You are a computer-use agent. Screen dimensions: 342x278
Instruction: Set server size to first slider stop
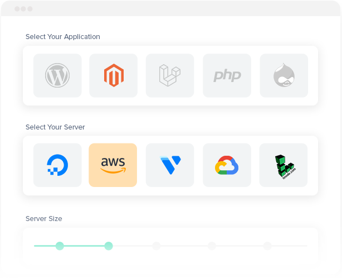60,246
